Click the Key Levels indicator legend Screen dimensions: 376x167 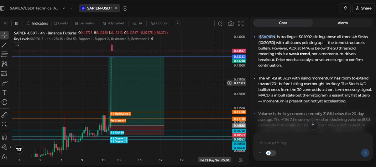point(83,39)
